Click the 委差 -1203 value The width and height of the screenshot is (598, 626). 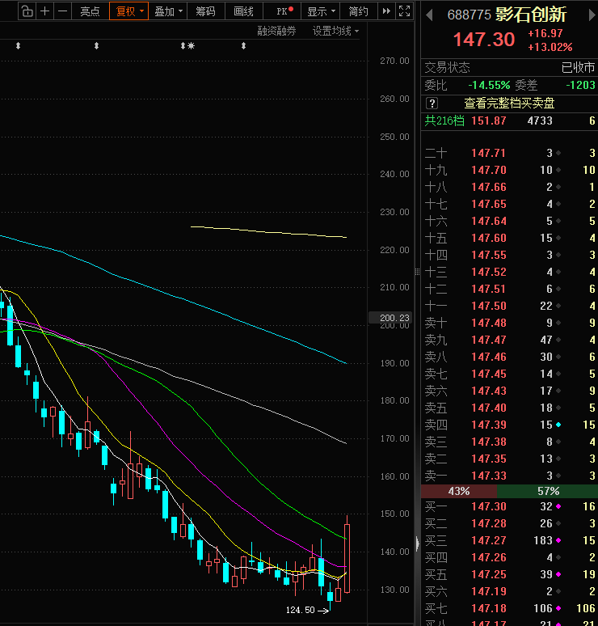[580, 85]
